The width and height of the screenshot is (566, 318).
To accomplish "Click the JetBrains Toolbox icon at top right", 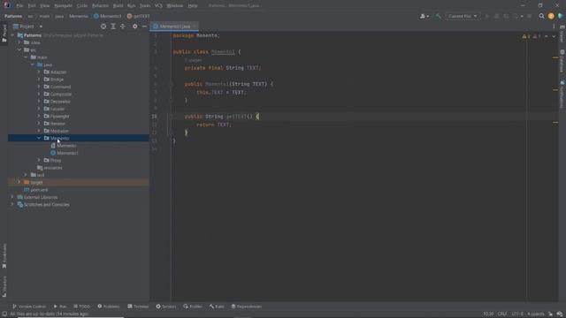I will tap(561, 16).
